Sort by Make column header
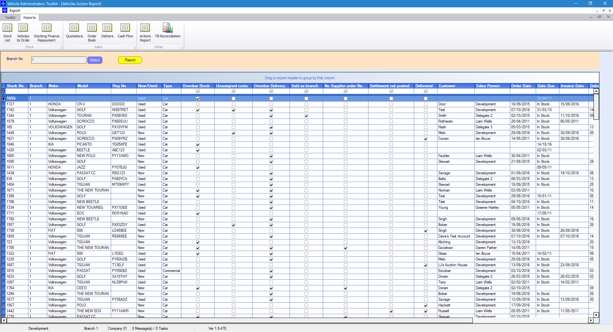Viewport: 613px width, 332px height. click(62, 86)
